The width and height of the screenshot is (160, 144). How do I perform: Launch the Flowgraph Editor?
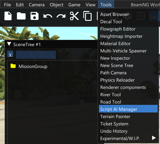128,29
